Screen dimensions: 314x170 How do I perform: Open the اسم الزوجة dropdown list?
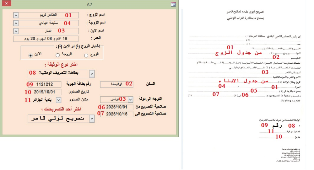pos(16,23)
